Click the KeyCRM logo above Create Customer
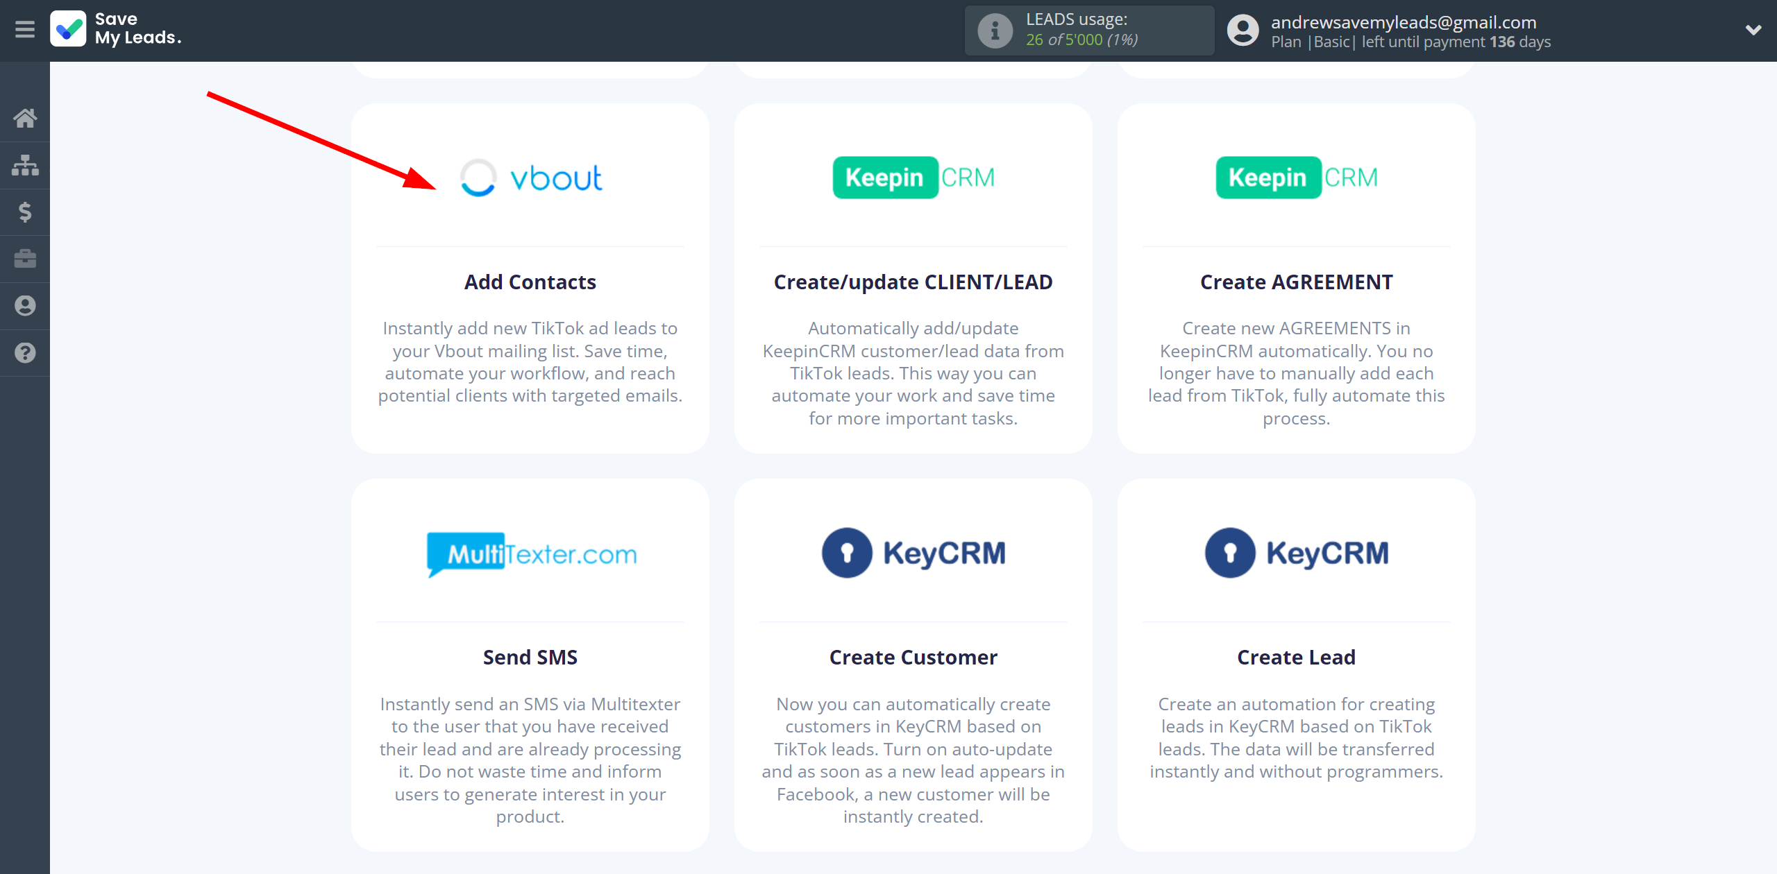This screenshot has width=1777, height=874. tap(913, 553)
